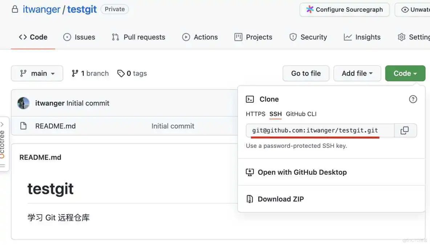This screenshot has height=245, width=430.
Task: Switch to the HTTPS clone tab
Action: (255, 114)
